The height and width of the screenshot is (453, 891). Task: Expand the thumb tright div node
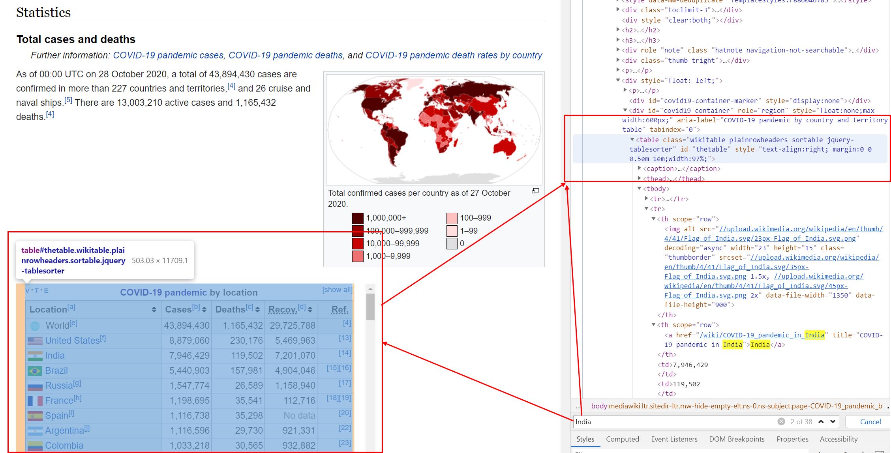[x=618, y=60]
